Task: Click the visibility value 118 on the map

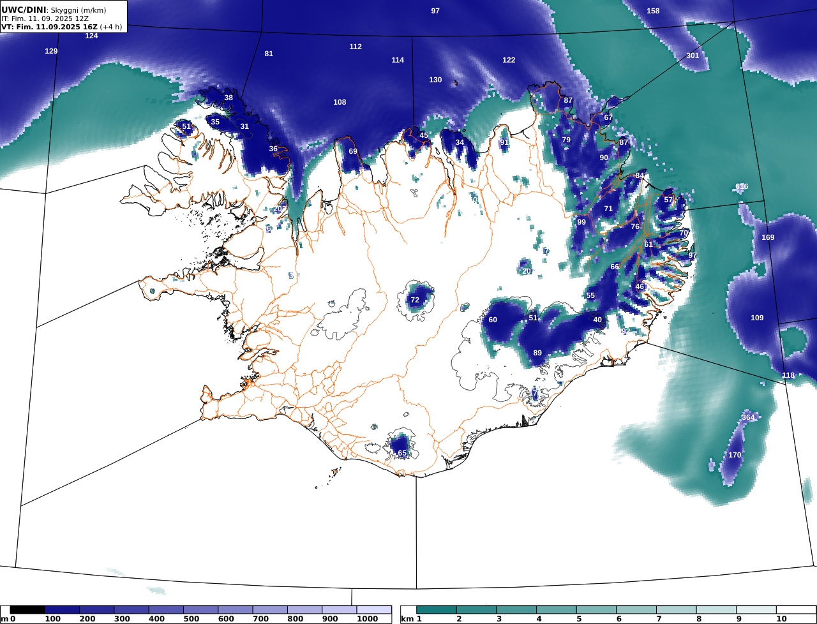Action: click(x=788, y=375)
